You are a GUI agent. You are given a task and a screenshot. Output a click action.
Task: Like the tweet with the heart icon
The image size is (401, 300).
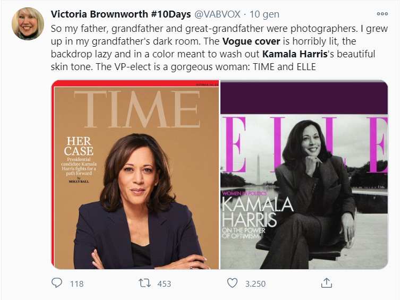pyautogui.click(x=232, y=283)
